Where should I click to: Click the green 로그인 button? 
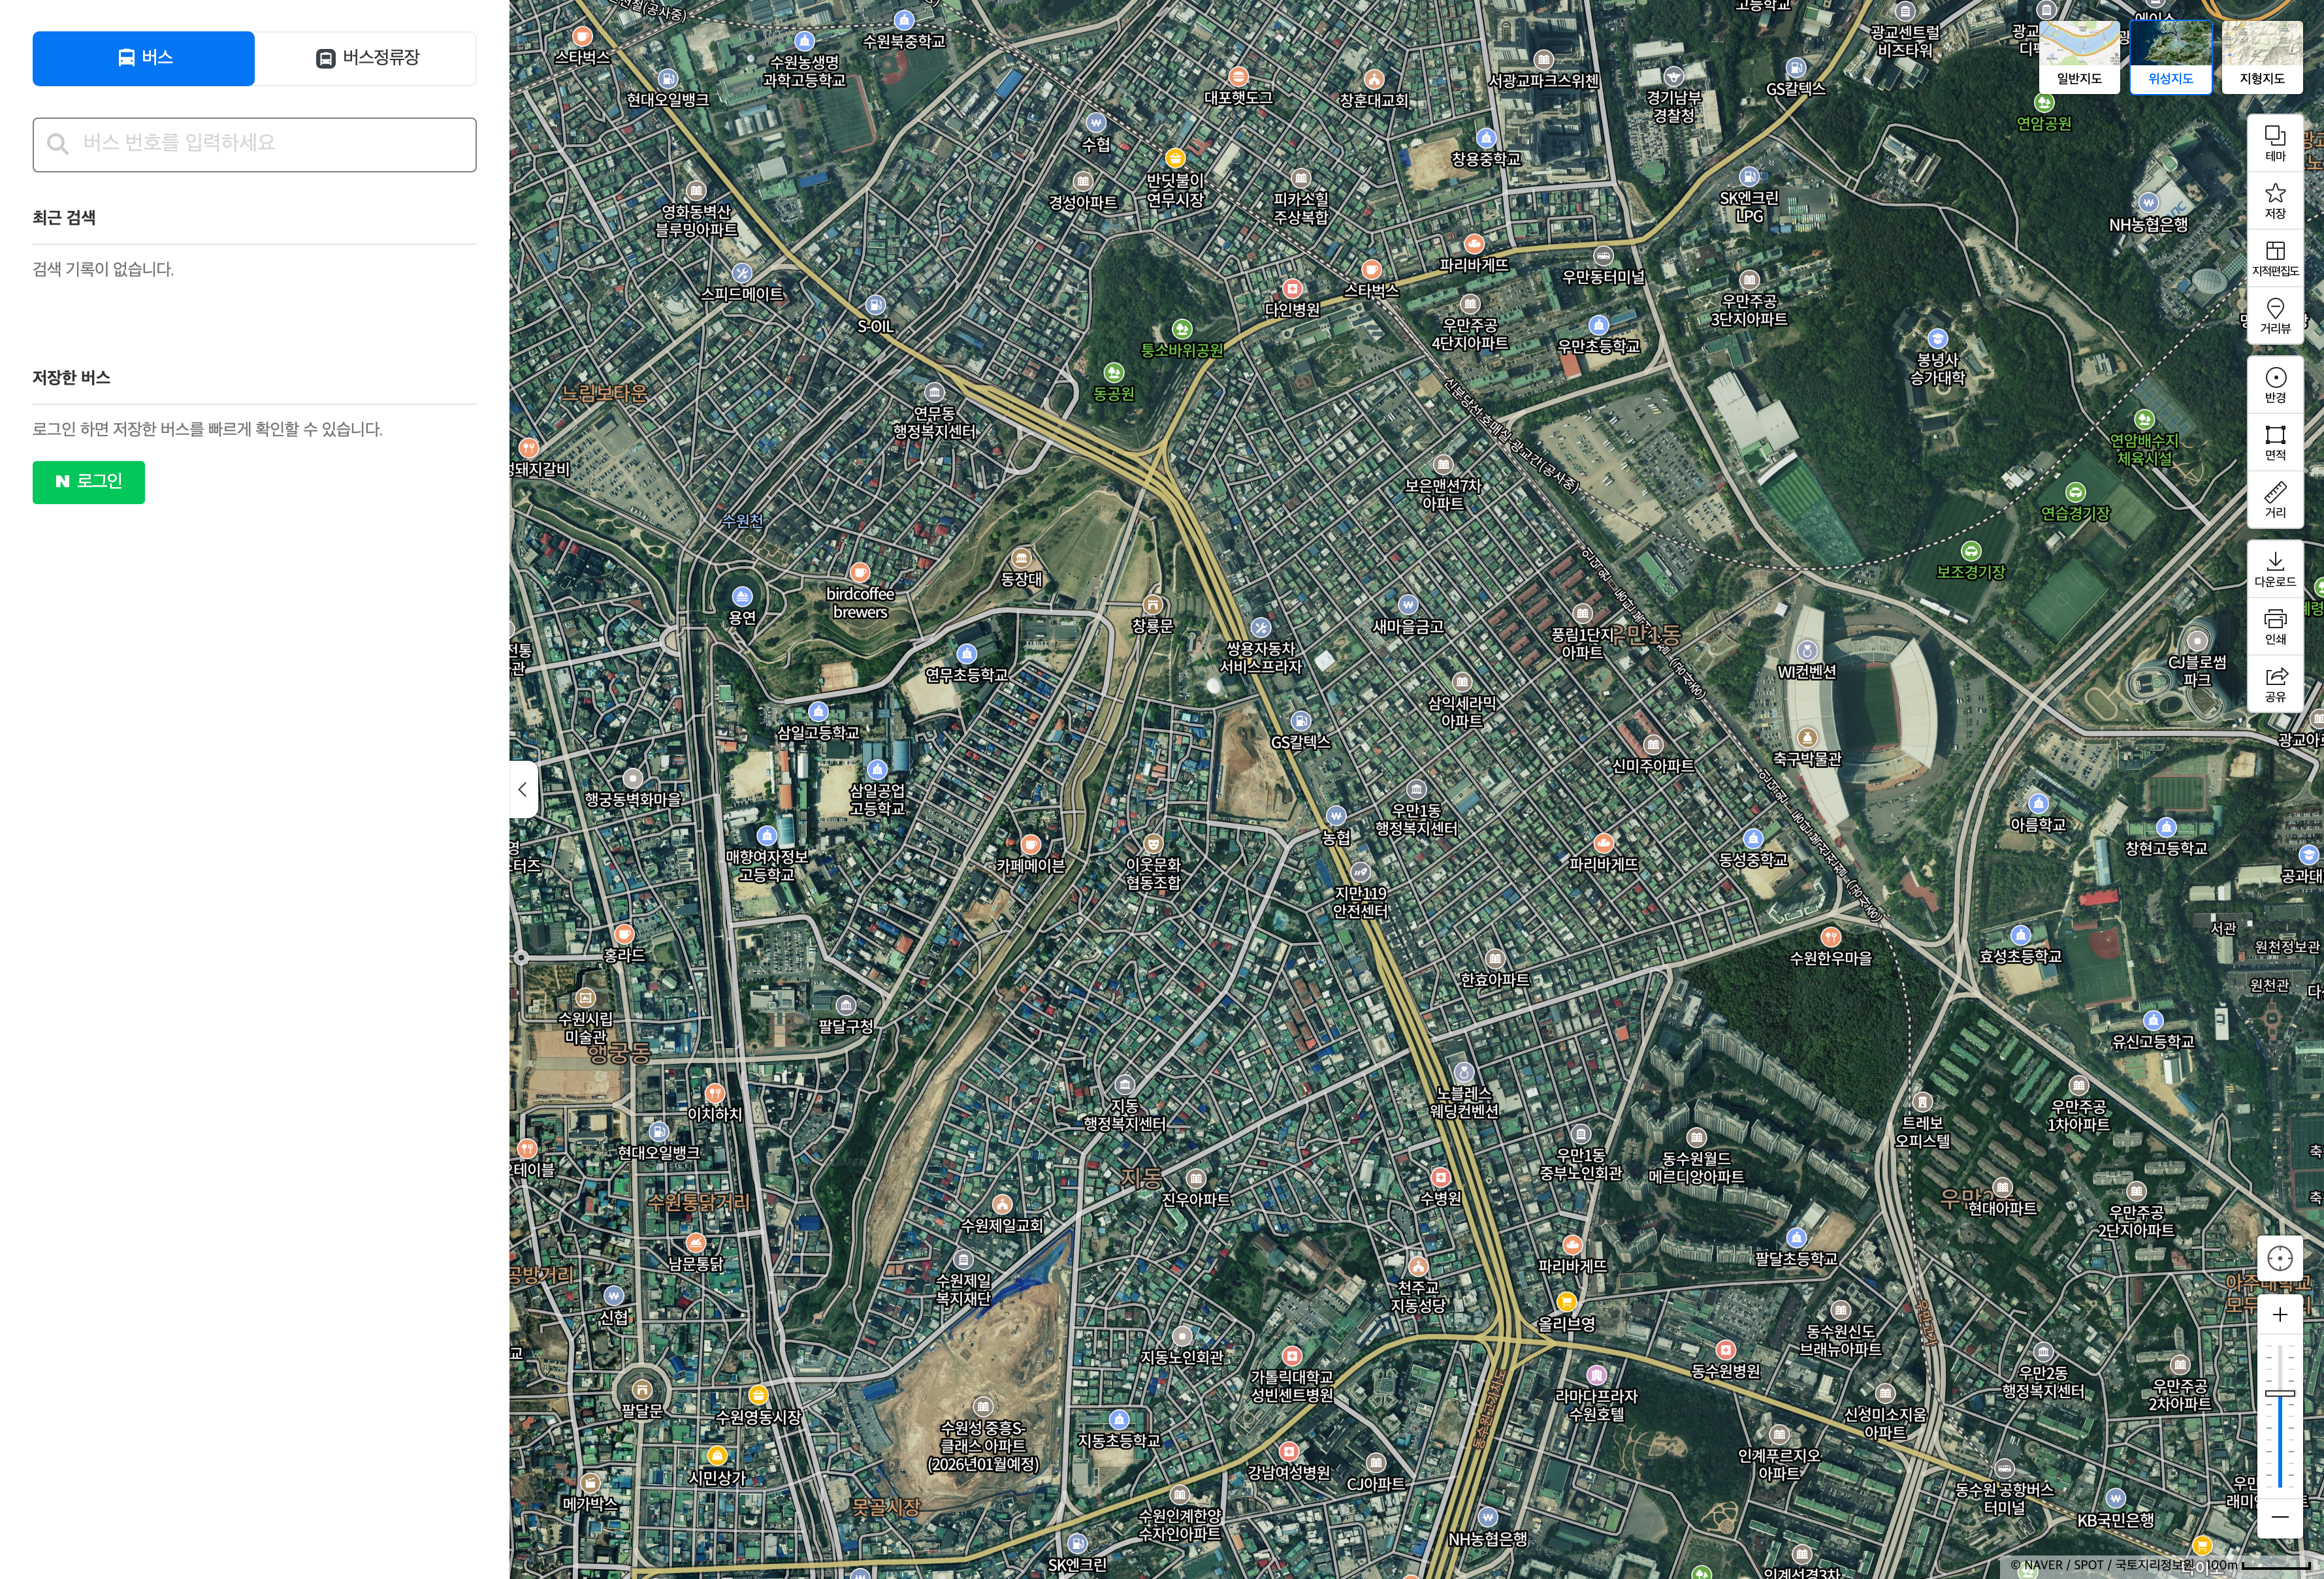[x=88, y=482]
